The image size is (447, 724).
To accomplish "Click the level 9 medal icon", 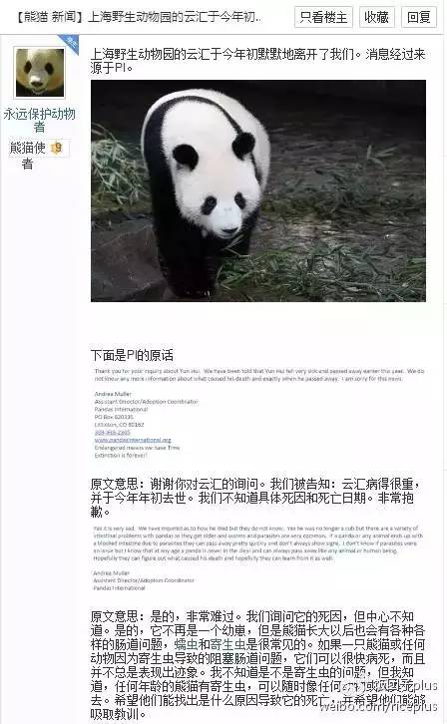I will pyautogui.click(x=57, y=148).
